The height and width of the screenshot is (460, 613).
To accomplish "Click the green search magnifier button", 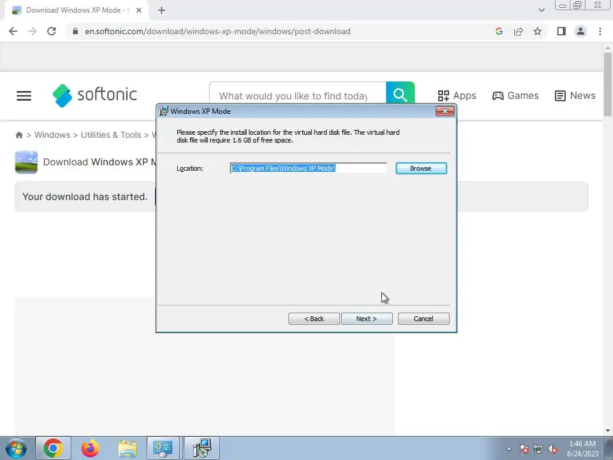I will (400, 94).
